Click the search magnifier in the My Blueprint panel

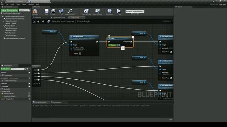point(24,69)
